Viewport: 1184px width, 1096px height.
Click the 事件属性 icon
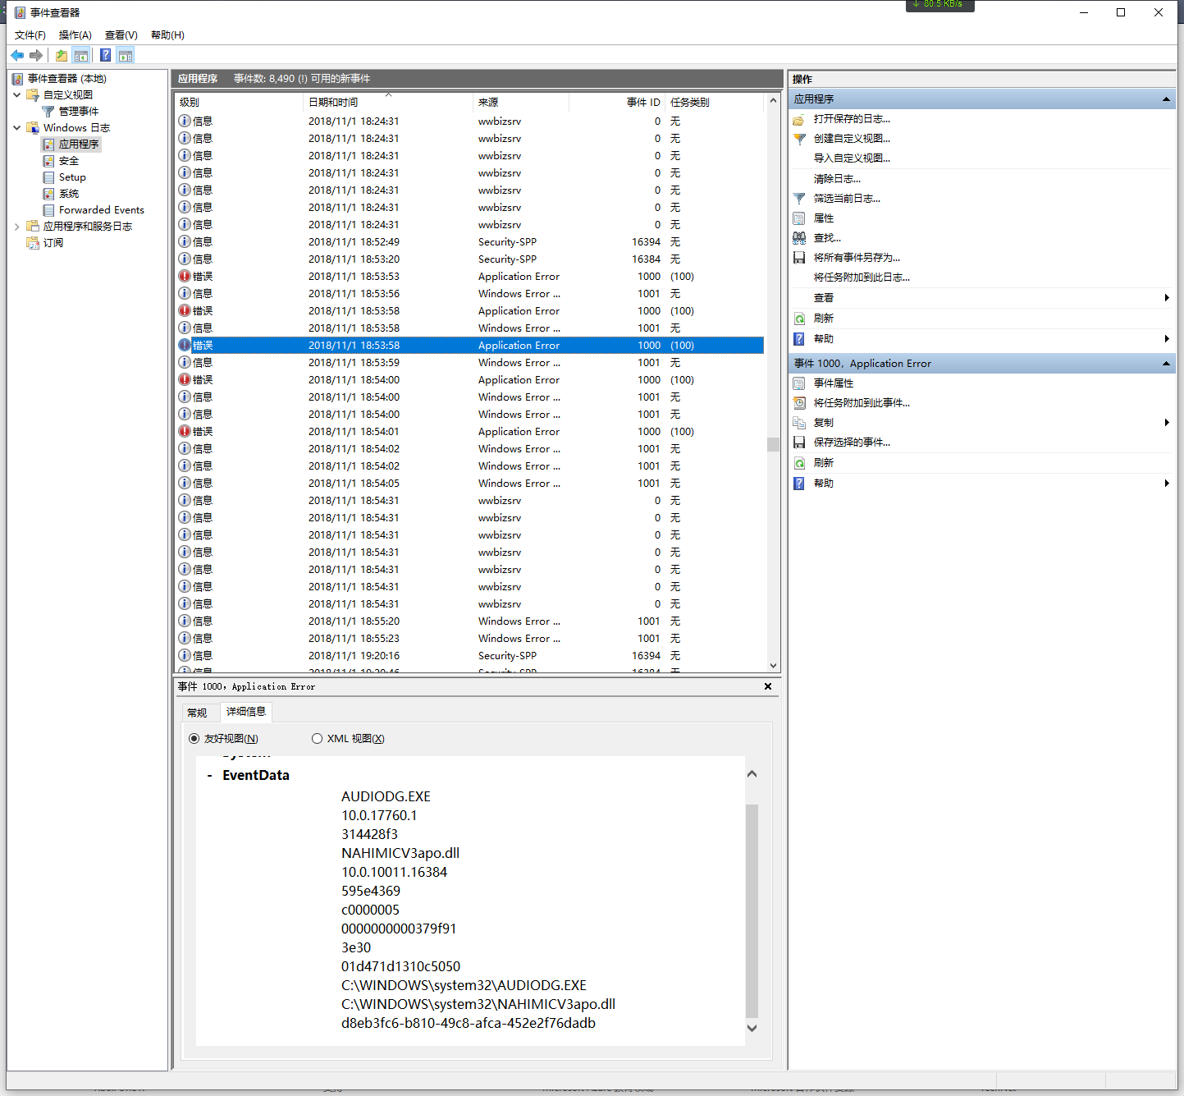click(x=799, y=383)
